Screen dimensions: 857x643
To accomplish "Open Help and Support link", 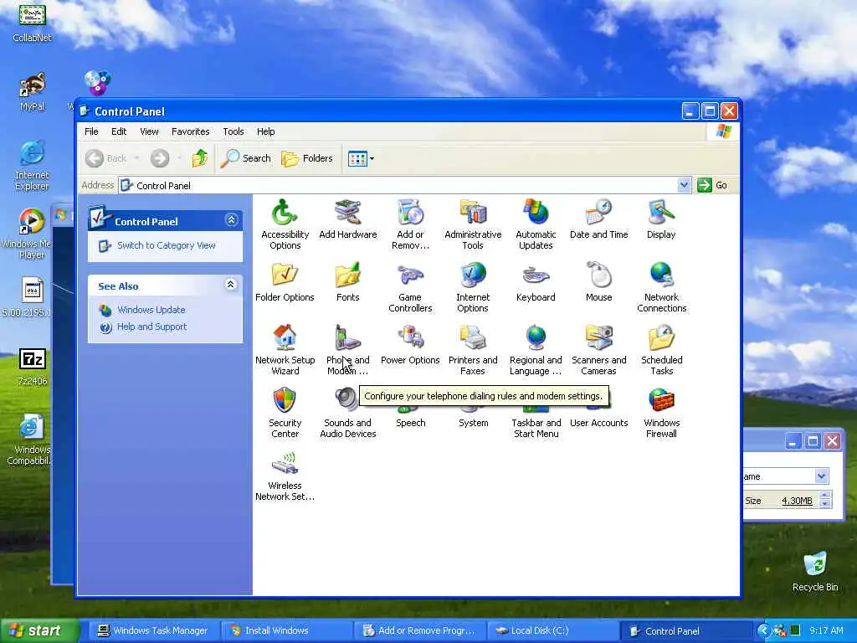I will click(152, 327).
